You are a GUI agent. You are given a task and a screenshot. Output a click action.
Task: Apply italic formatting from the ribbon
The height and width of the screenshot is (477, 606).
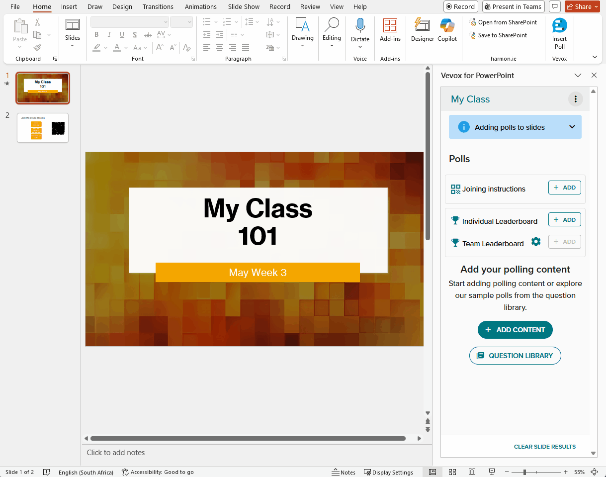tap(109, 34)
